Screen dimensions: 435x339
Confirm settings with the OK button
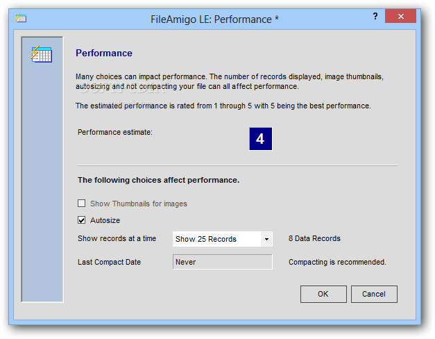(x=323, y=294)
